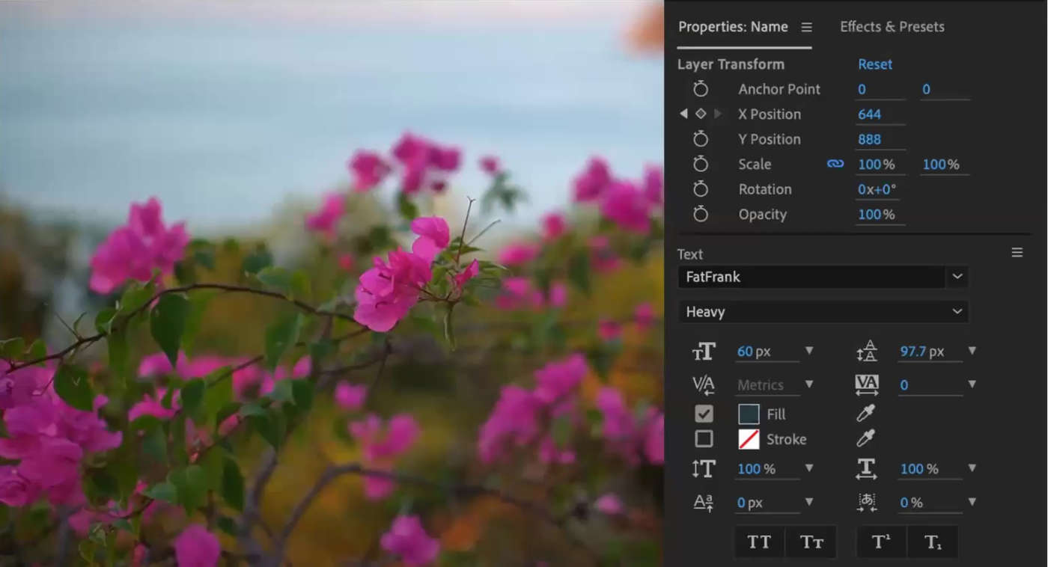Open the FatFrank font family dropdown
Screen dimensions: 1048x567
pos(957,277)
